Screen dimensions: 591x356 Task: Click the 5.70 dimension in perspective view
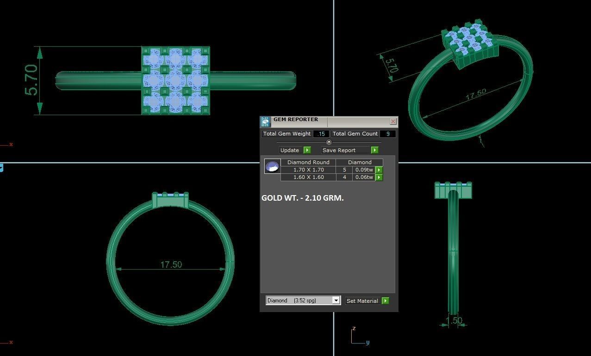(x=391, y=66)
